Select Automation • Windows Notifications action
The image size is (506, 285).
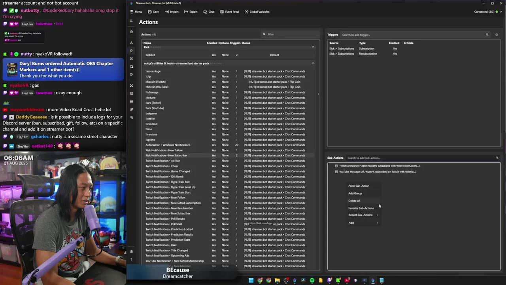[229, 145]
